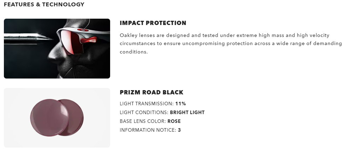Click the Features & Technology section heading
Image resolution: width=347 pixels, height=150 pixels.
coord(44,5)
